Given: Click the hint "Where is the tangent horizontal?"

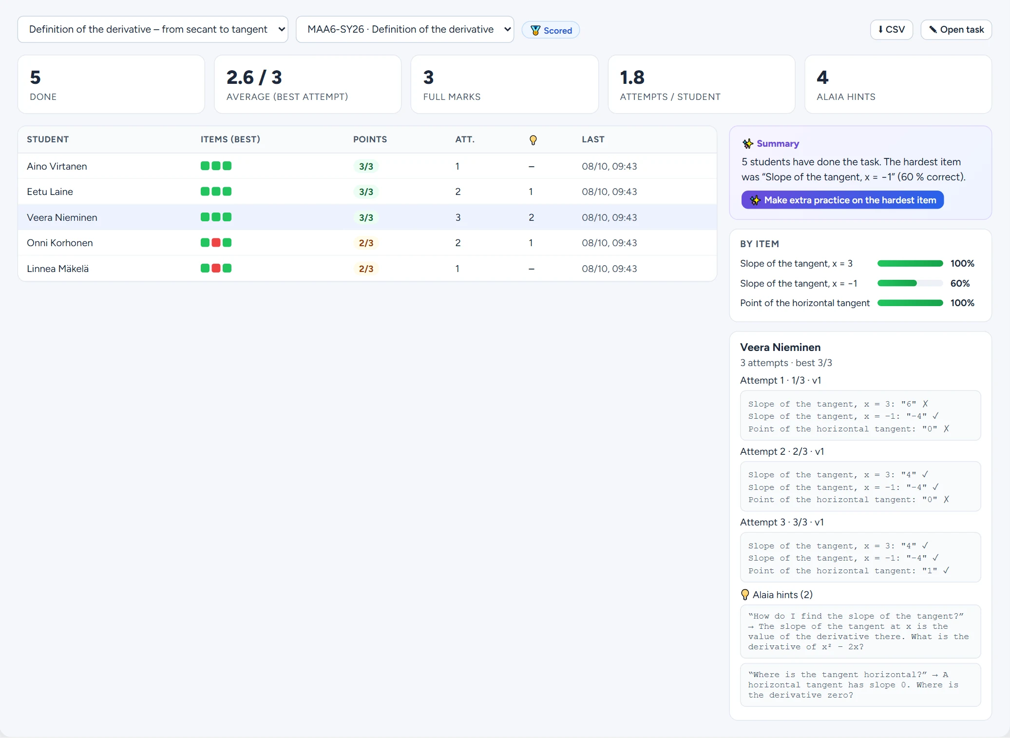Looking at the screenshot, I should pyautogui.click(x=860, y=685).
